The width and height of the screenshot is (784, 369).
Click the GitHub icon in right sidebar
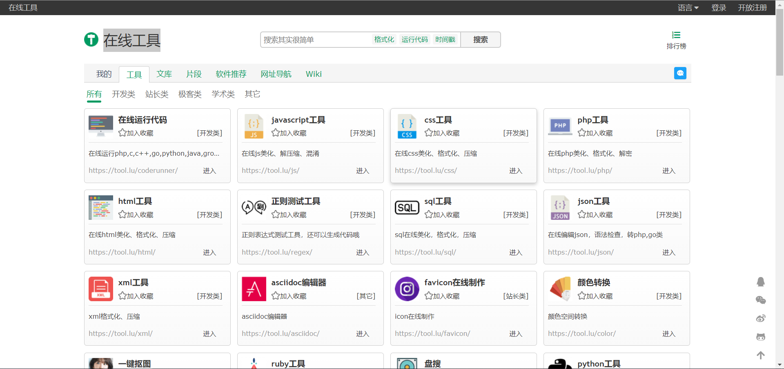[761, 337]
